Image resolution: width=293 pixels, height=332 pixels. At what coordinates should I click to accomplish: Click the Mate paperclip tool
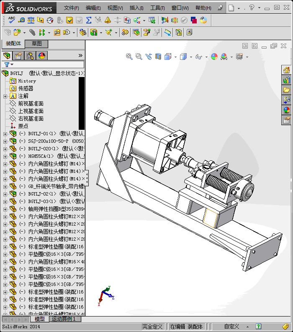(32, 32)
